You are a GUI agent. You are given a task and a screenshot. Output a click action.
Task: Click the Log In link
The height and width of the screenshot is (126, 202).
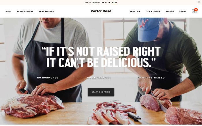tap(183, 11)
